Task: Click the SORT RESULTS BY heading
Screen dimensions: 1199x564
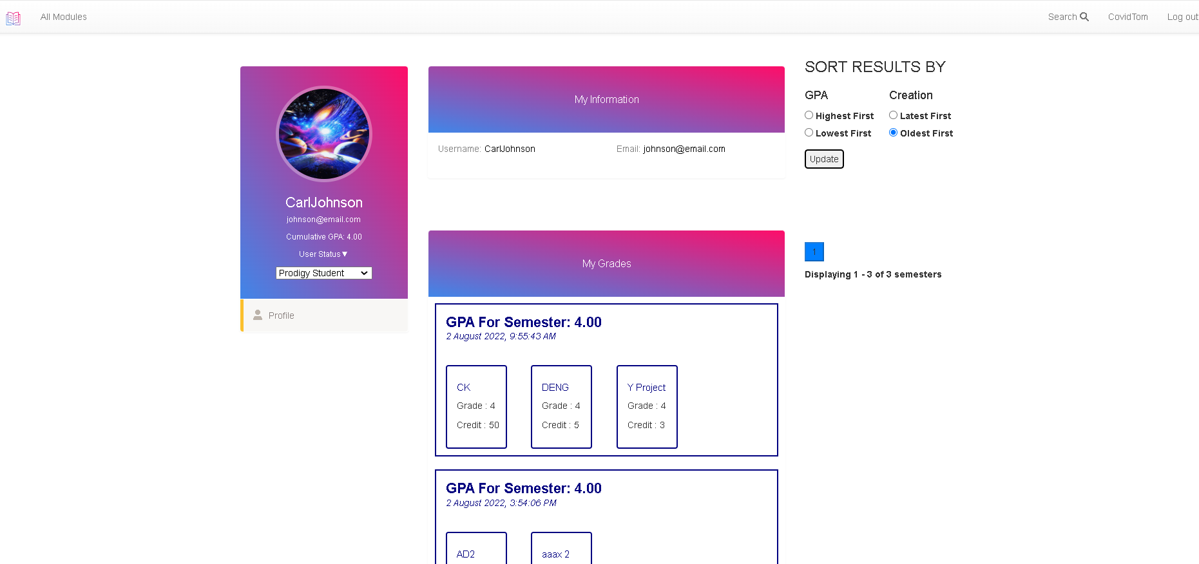Action: (x=875, y=67)
